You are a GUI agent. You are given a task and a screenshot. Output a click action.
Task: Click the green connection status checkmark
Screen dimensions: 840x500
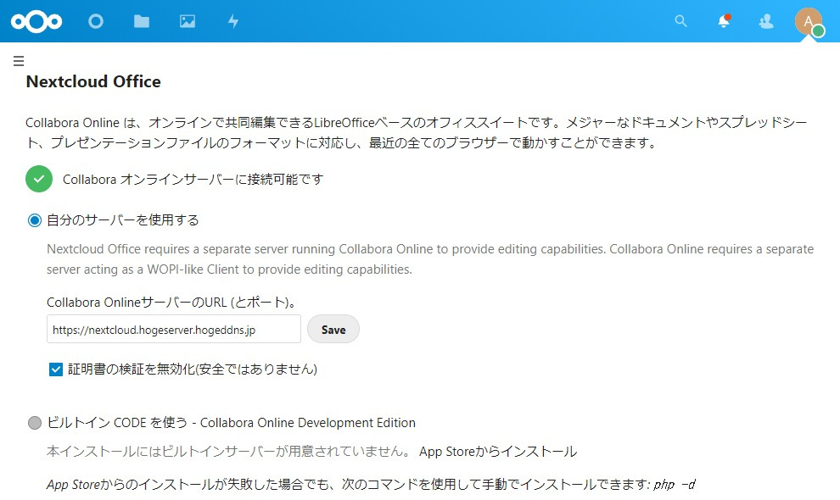39,179
